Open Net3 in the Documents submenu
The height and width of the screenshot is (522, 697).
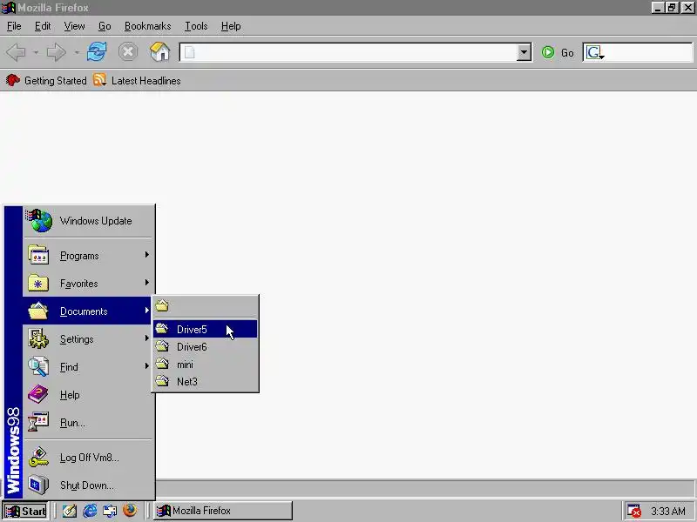pos(205,381)
